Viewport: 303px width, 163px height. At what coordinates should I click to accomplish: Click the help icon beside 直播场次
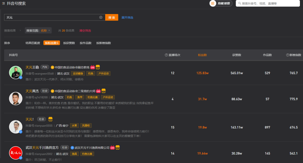pos(166,55)
